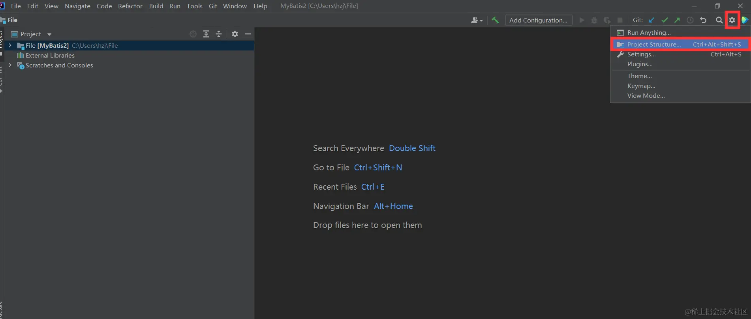Click the Git Rollback undo icon

click(x=703, y=20)
